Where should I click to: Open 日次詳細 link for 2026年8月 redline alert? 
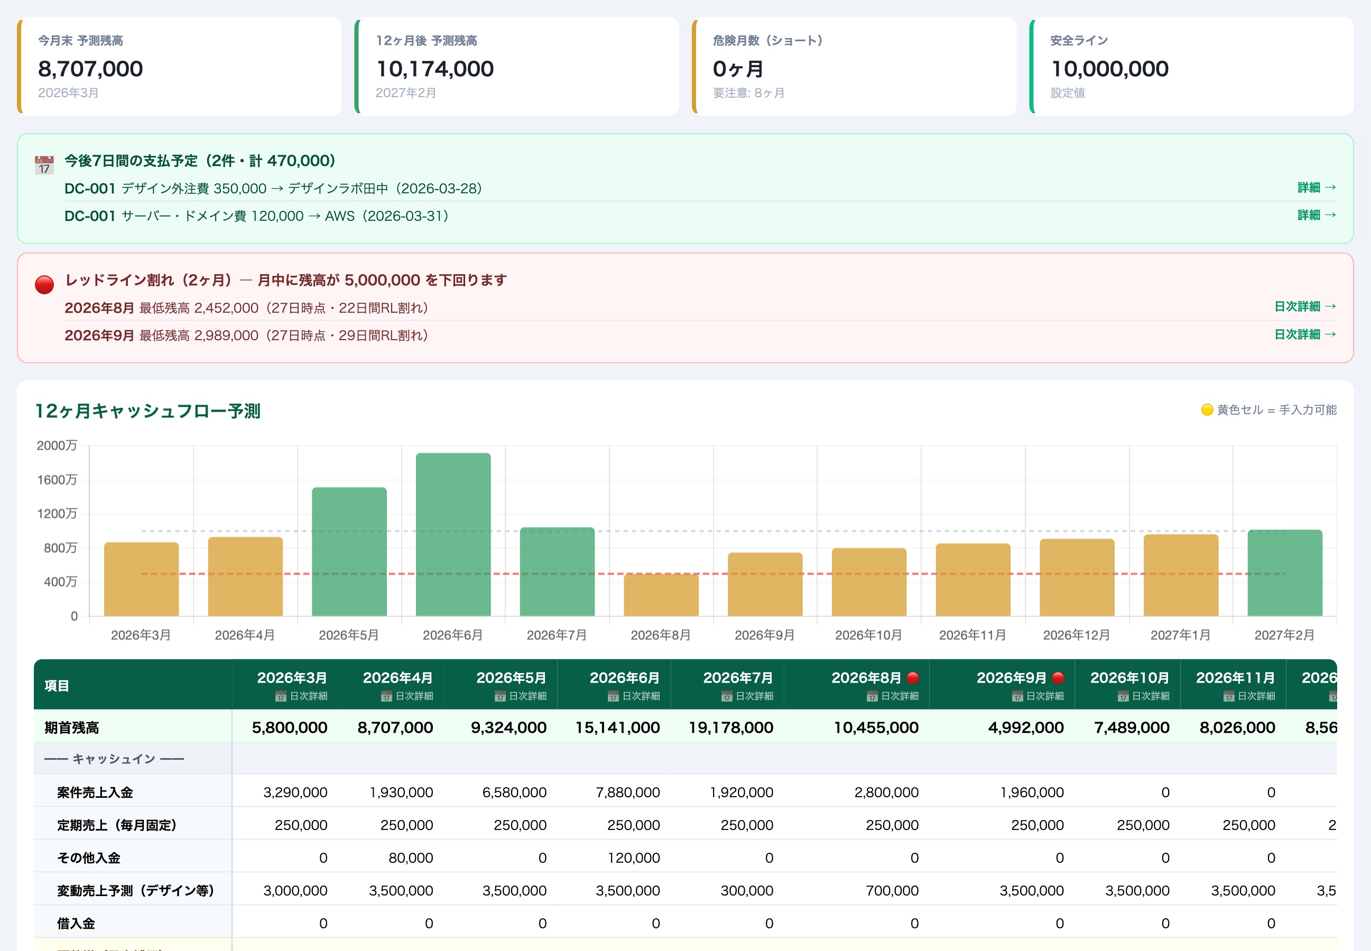pyautogui.click(x=1304, y=306)
